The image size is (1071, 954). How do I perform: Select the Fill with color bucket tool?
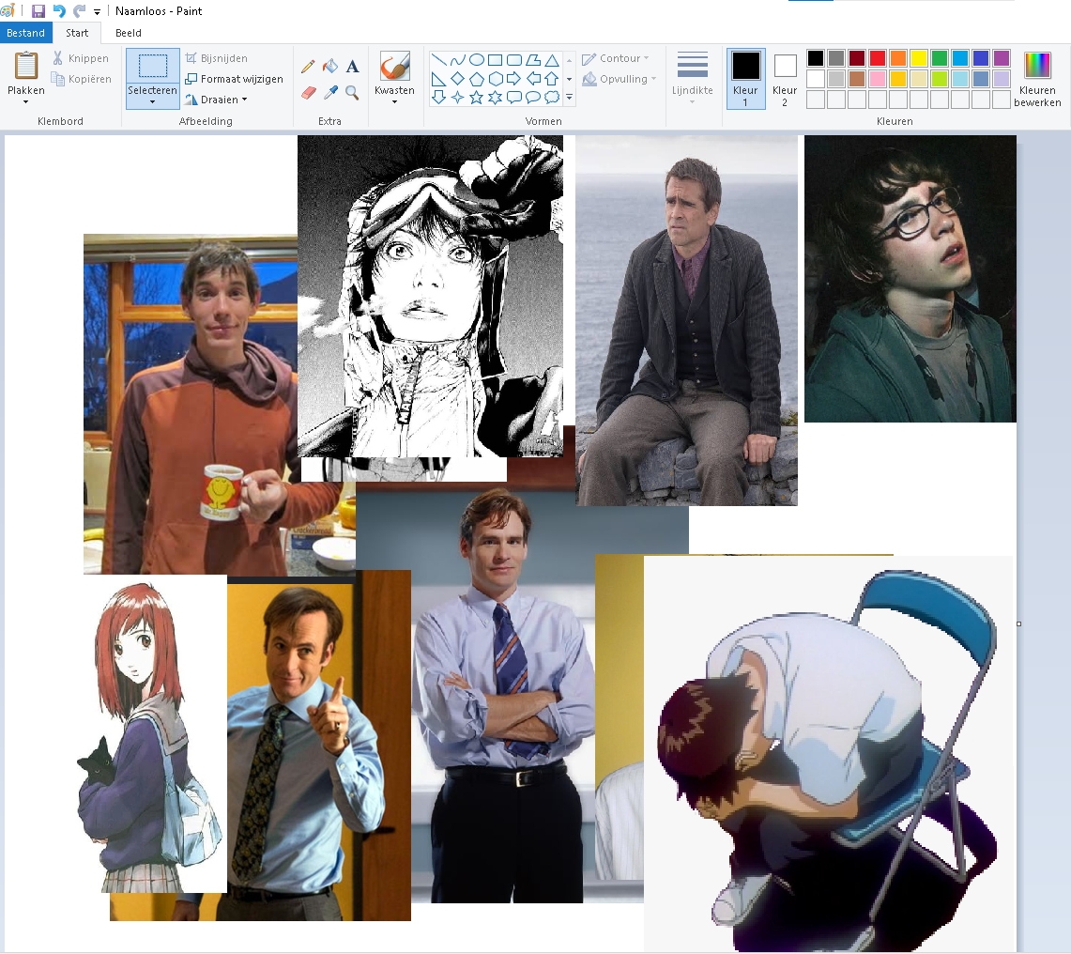(x=330, y=67)
